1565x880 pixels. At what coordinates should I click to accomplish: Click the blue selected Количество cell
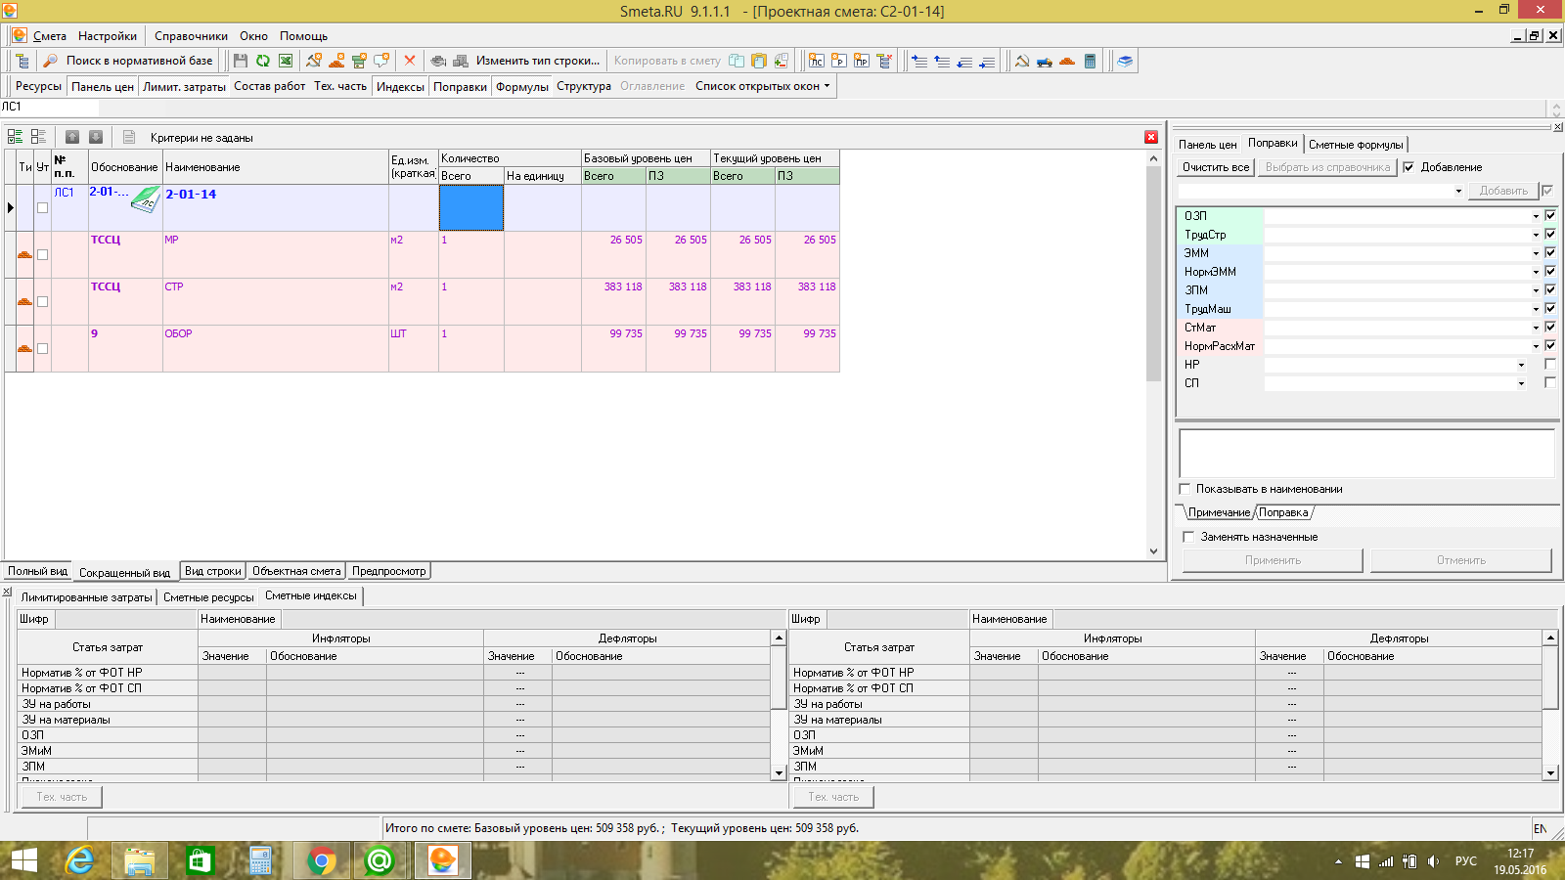pos(470,207)
